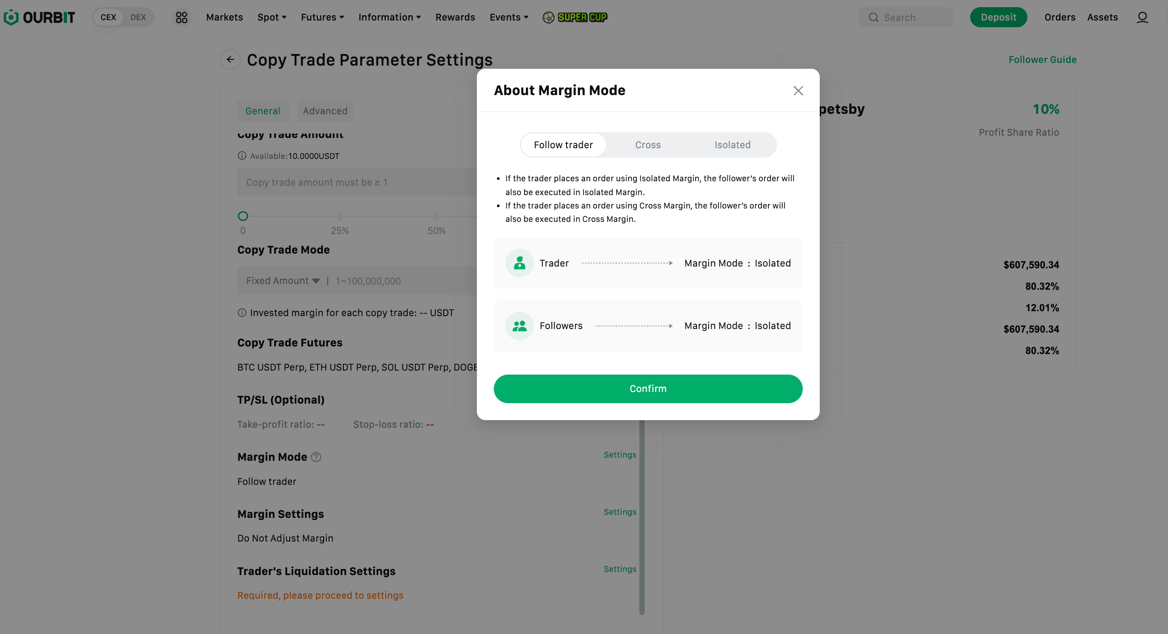Click the OURBIT logo

[39, 17]
